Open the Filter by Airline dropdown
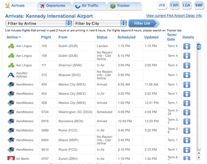The height and width of the screenshot is (164, 207). click(x=39, y=24)
